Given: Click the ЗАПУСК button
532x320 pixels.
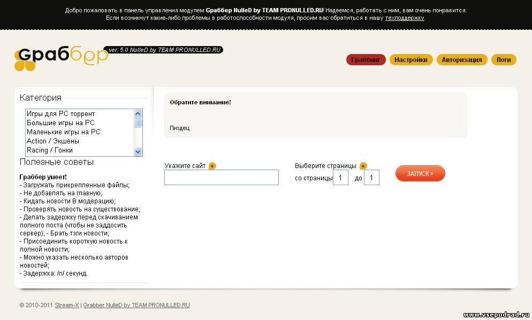Looking at the screenshot, I should point(420,173).
